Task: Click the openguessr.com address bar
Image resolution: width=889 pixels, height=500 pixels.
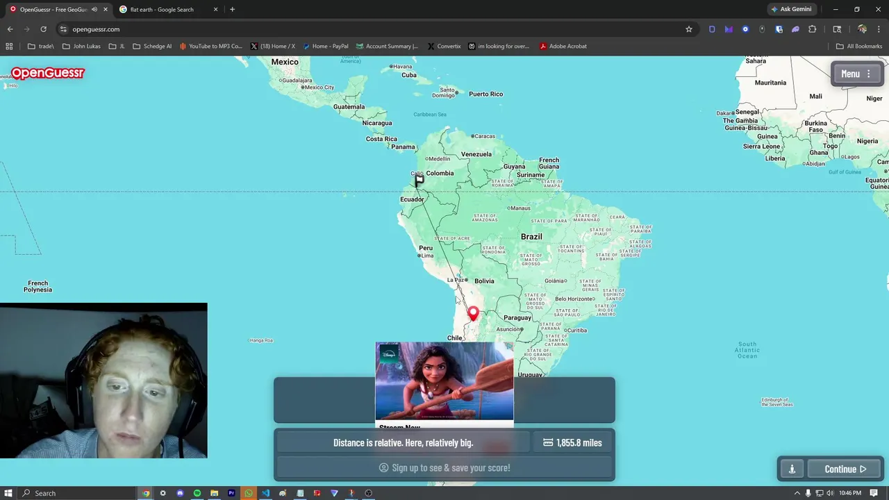Action: 375,29
